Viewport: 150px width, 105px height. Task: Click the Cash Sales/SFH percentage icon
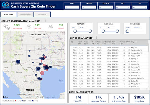pyautogui.click(x=7, y=27)
